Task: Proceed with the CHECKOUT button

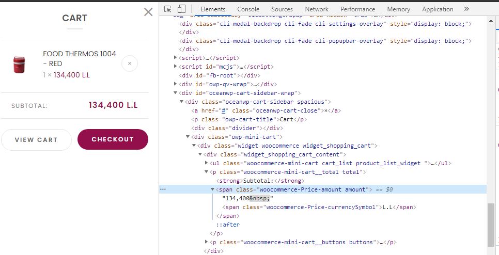Action: [113, 139]
